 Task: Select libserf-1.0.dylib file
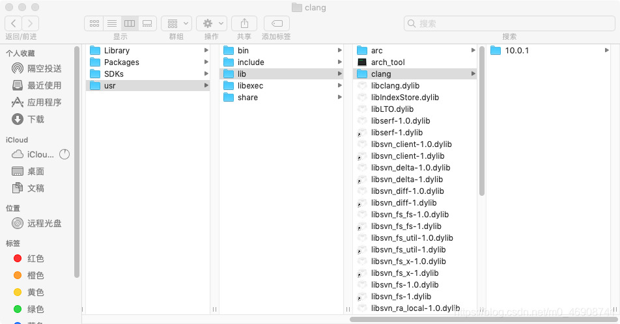[x=415, y=121]
